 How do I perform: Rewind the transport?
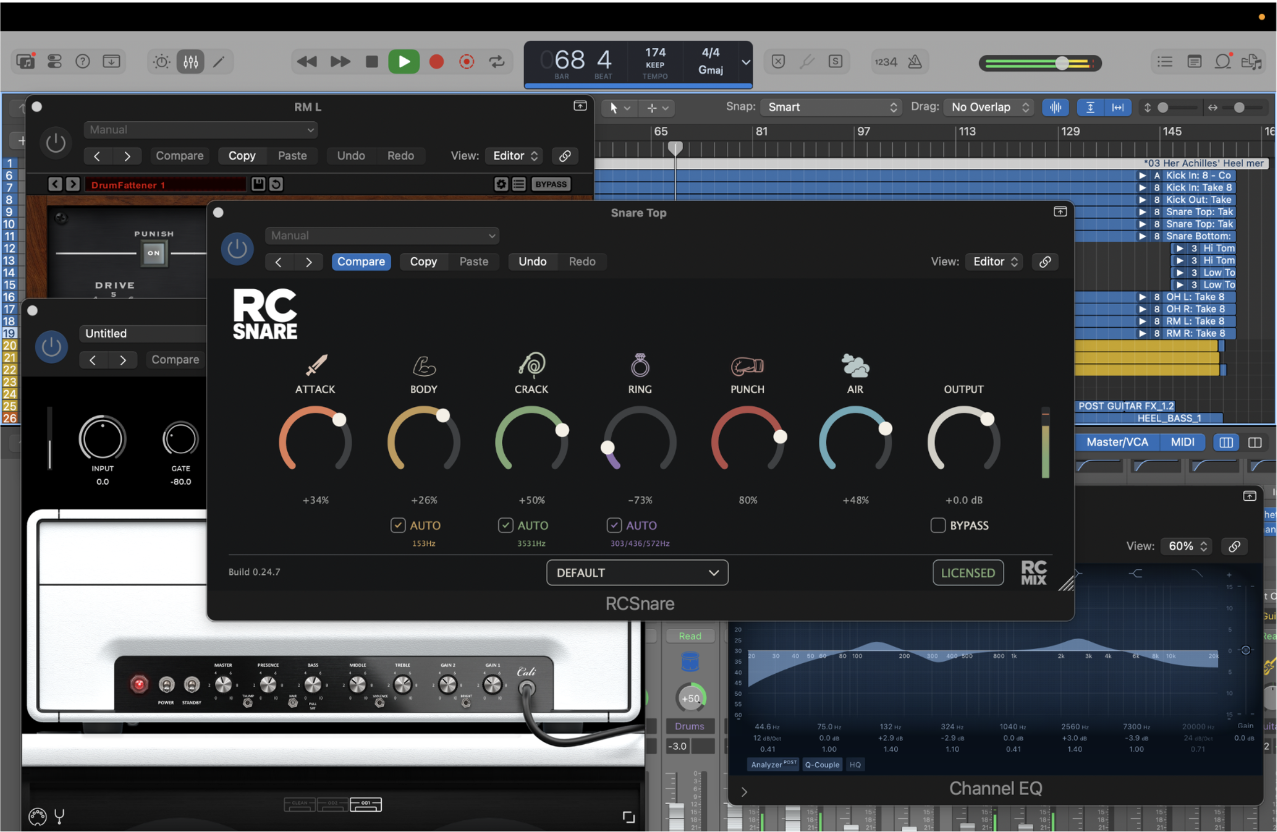[307, 62]
